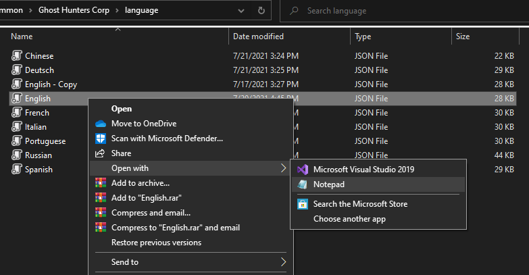The image size is (529, 275).
Task: Expand the Send to submenu arrow
Action: 283,262
